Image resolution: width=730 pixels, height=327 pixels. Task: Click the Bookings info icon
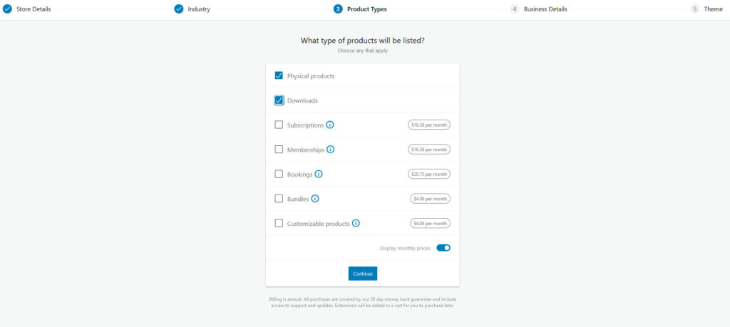[x=319, y=174]
